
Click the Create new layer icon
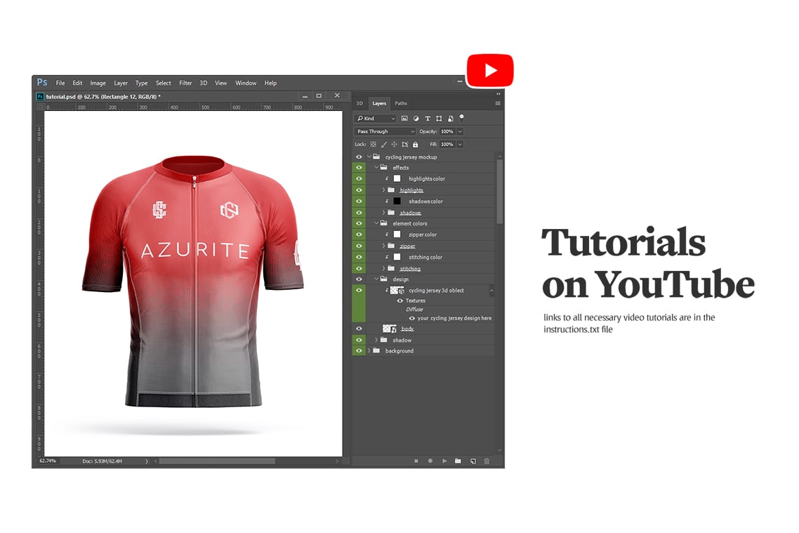point(473,461)
